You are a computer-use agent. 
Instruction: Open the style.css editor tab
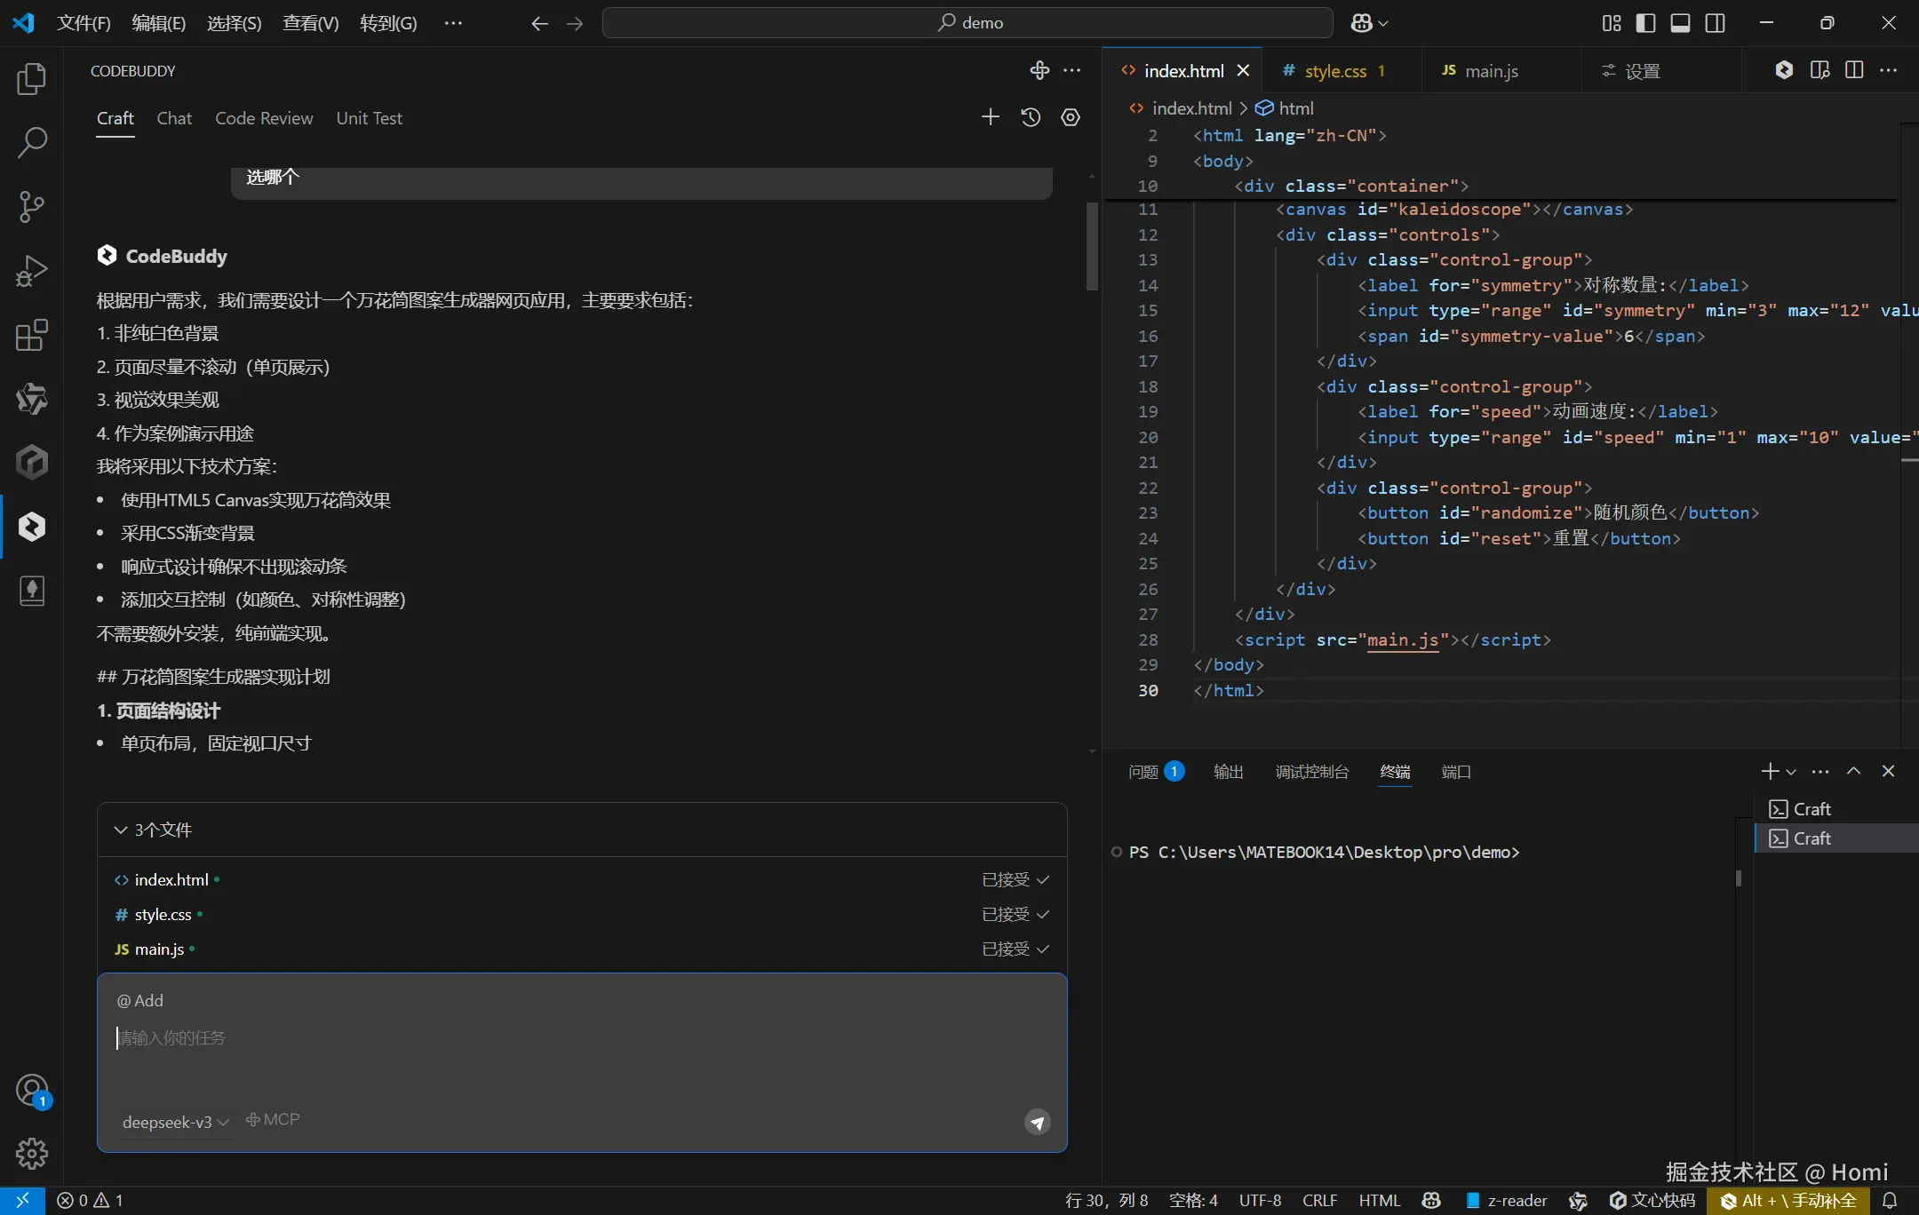[1335, 71]
